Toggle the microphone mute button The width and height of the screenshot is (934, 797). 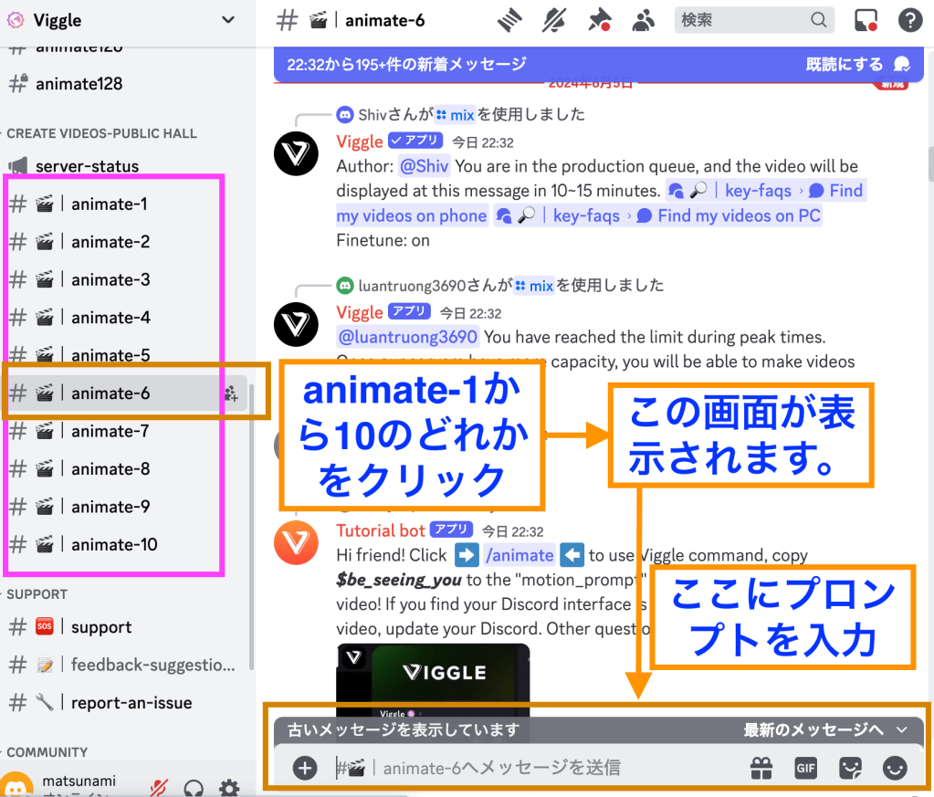point(159,787)
